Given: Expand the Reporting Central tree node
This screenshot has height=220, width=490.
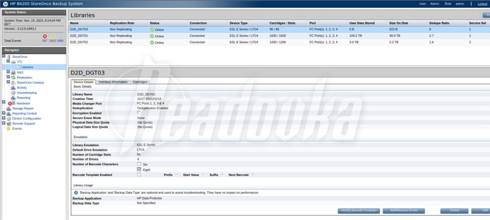Looking at the screenshot, I should (4, 112).
